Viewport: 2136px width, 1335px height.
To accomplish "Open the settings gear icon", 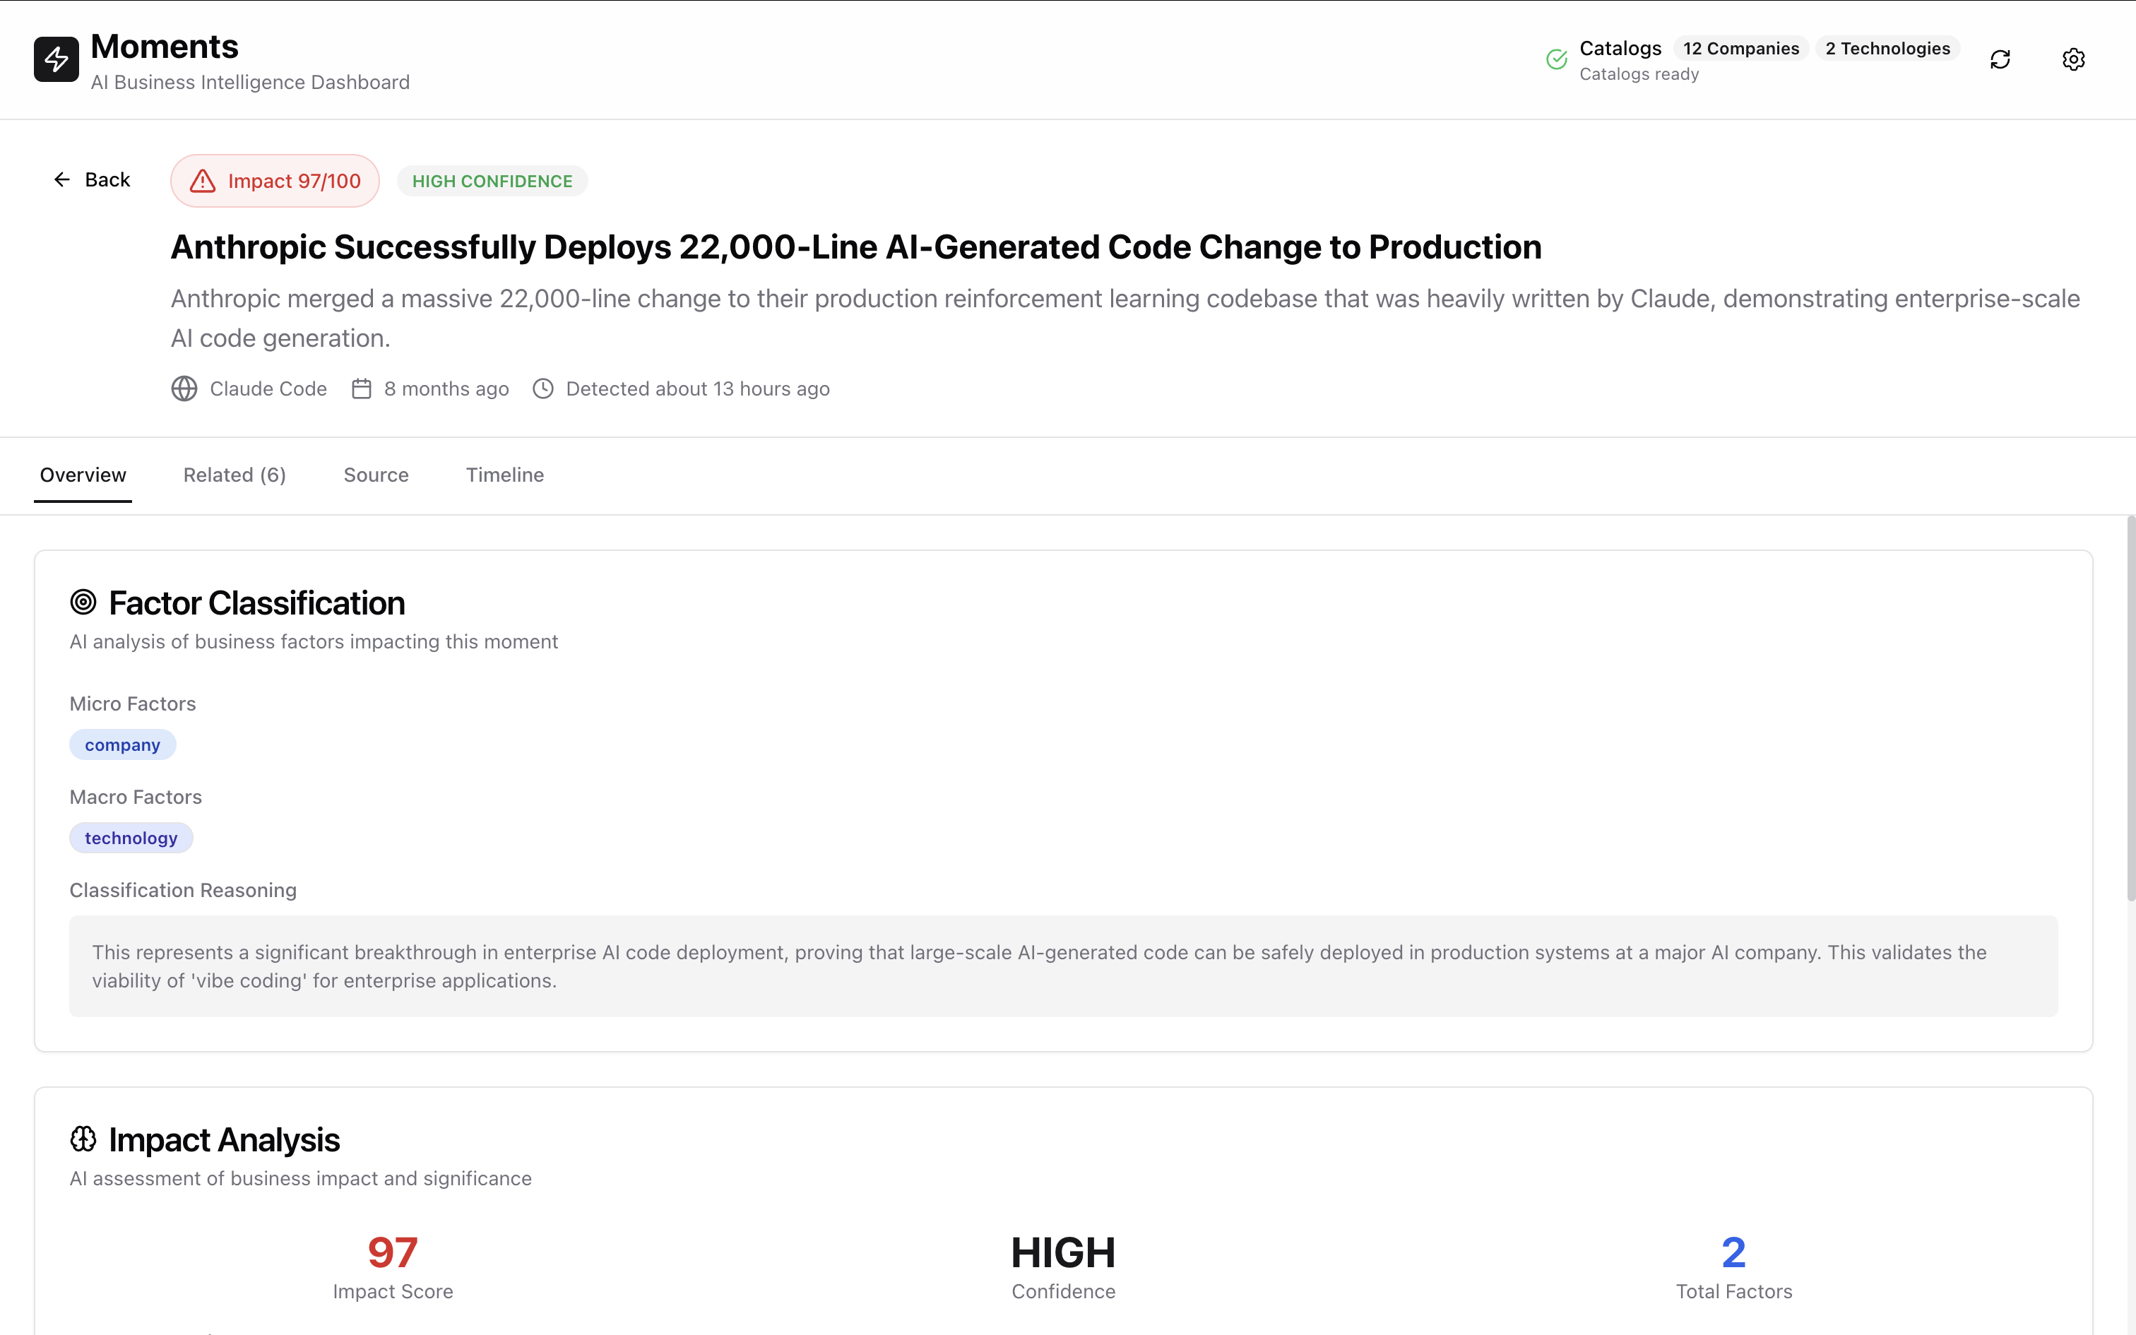I will (x=2073, y=59).
